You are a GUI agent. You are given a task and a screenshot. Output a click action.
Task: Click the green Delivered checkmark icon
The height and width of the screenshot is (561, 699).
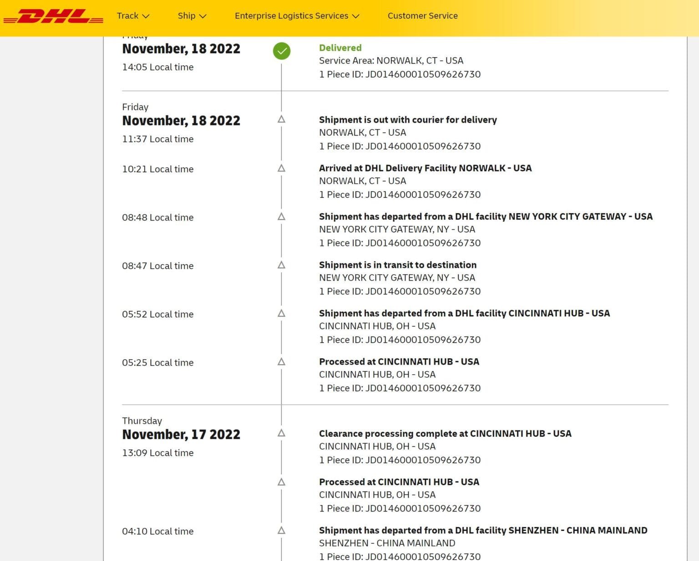tap(281, 51)
